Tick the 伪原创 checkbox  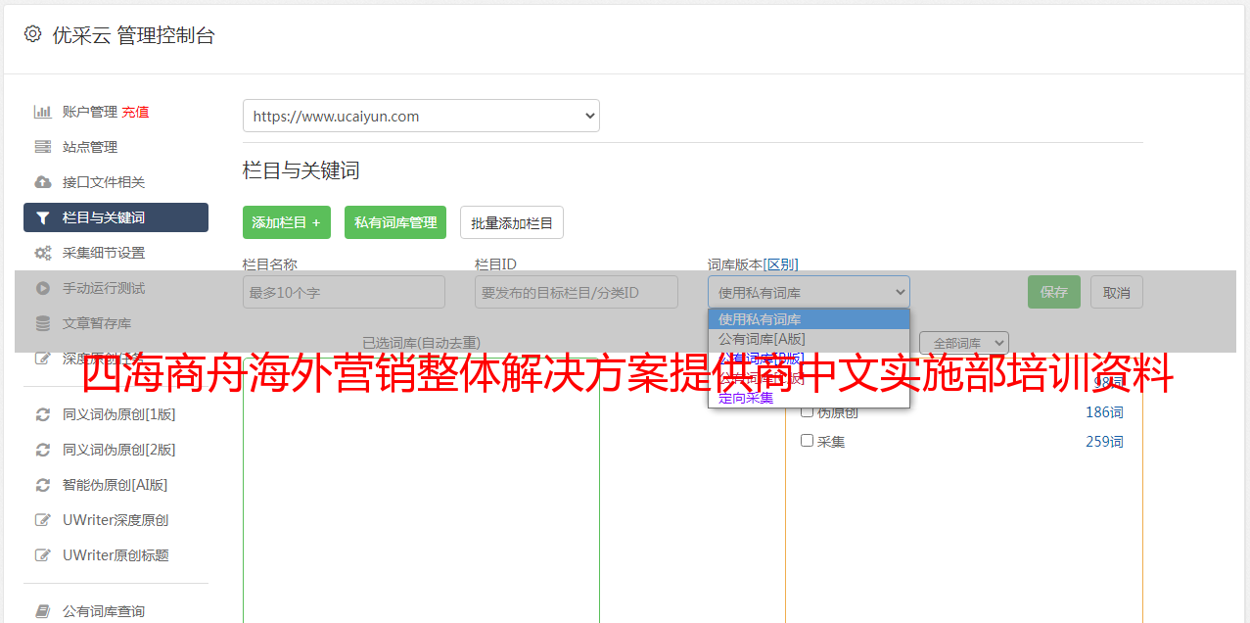coord(808,411)
